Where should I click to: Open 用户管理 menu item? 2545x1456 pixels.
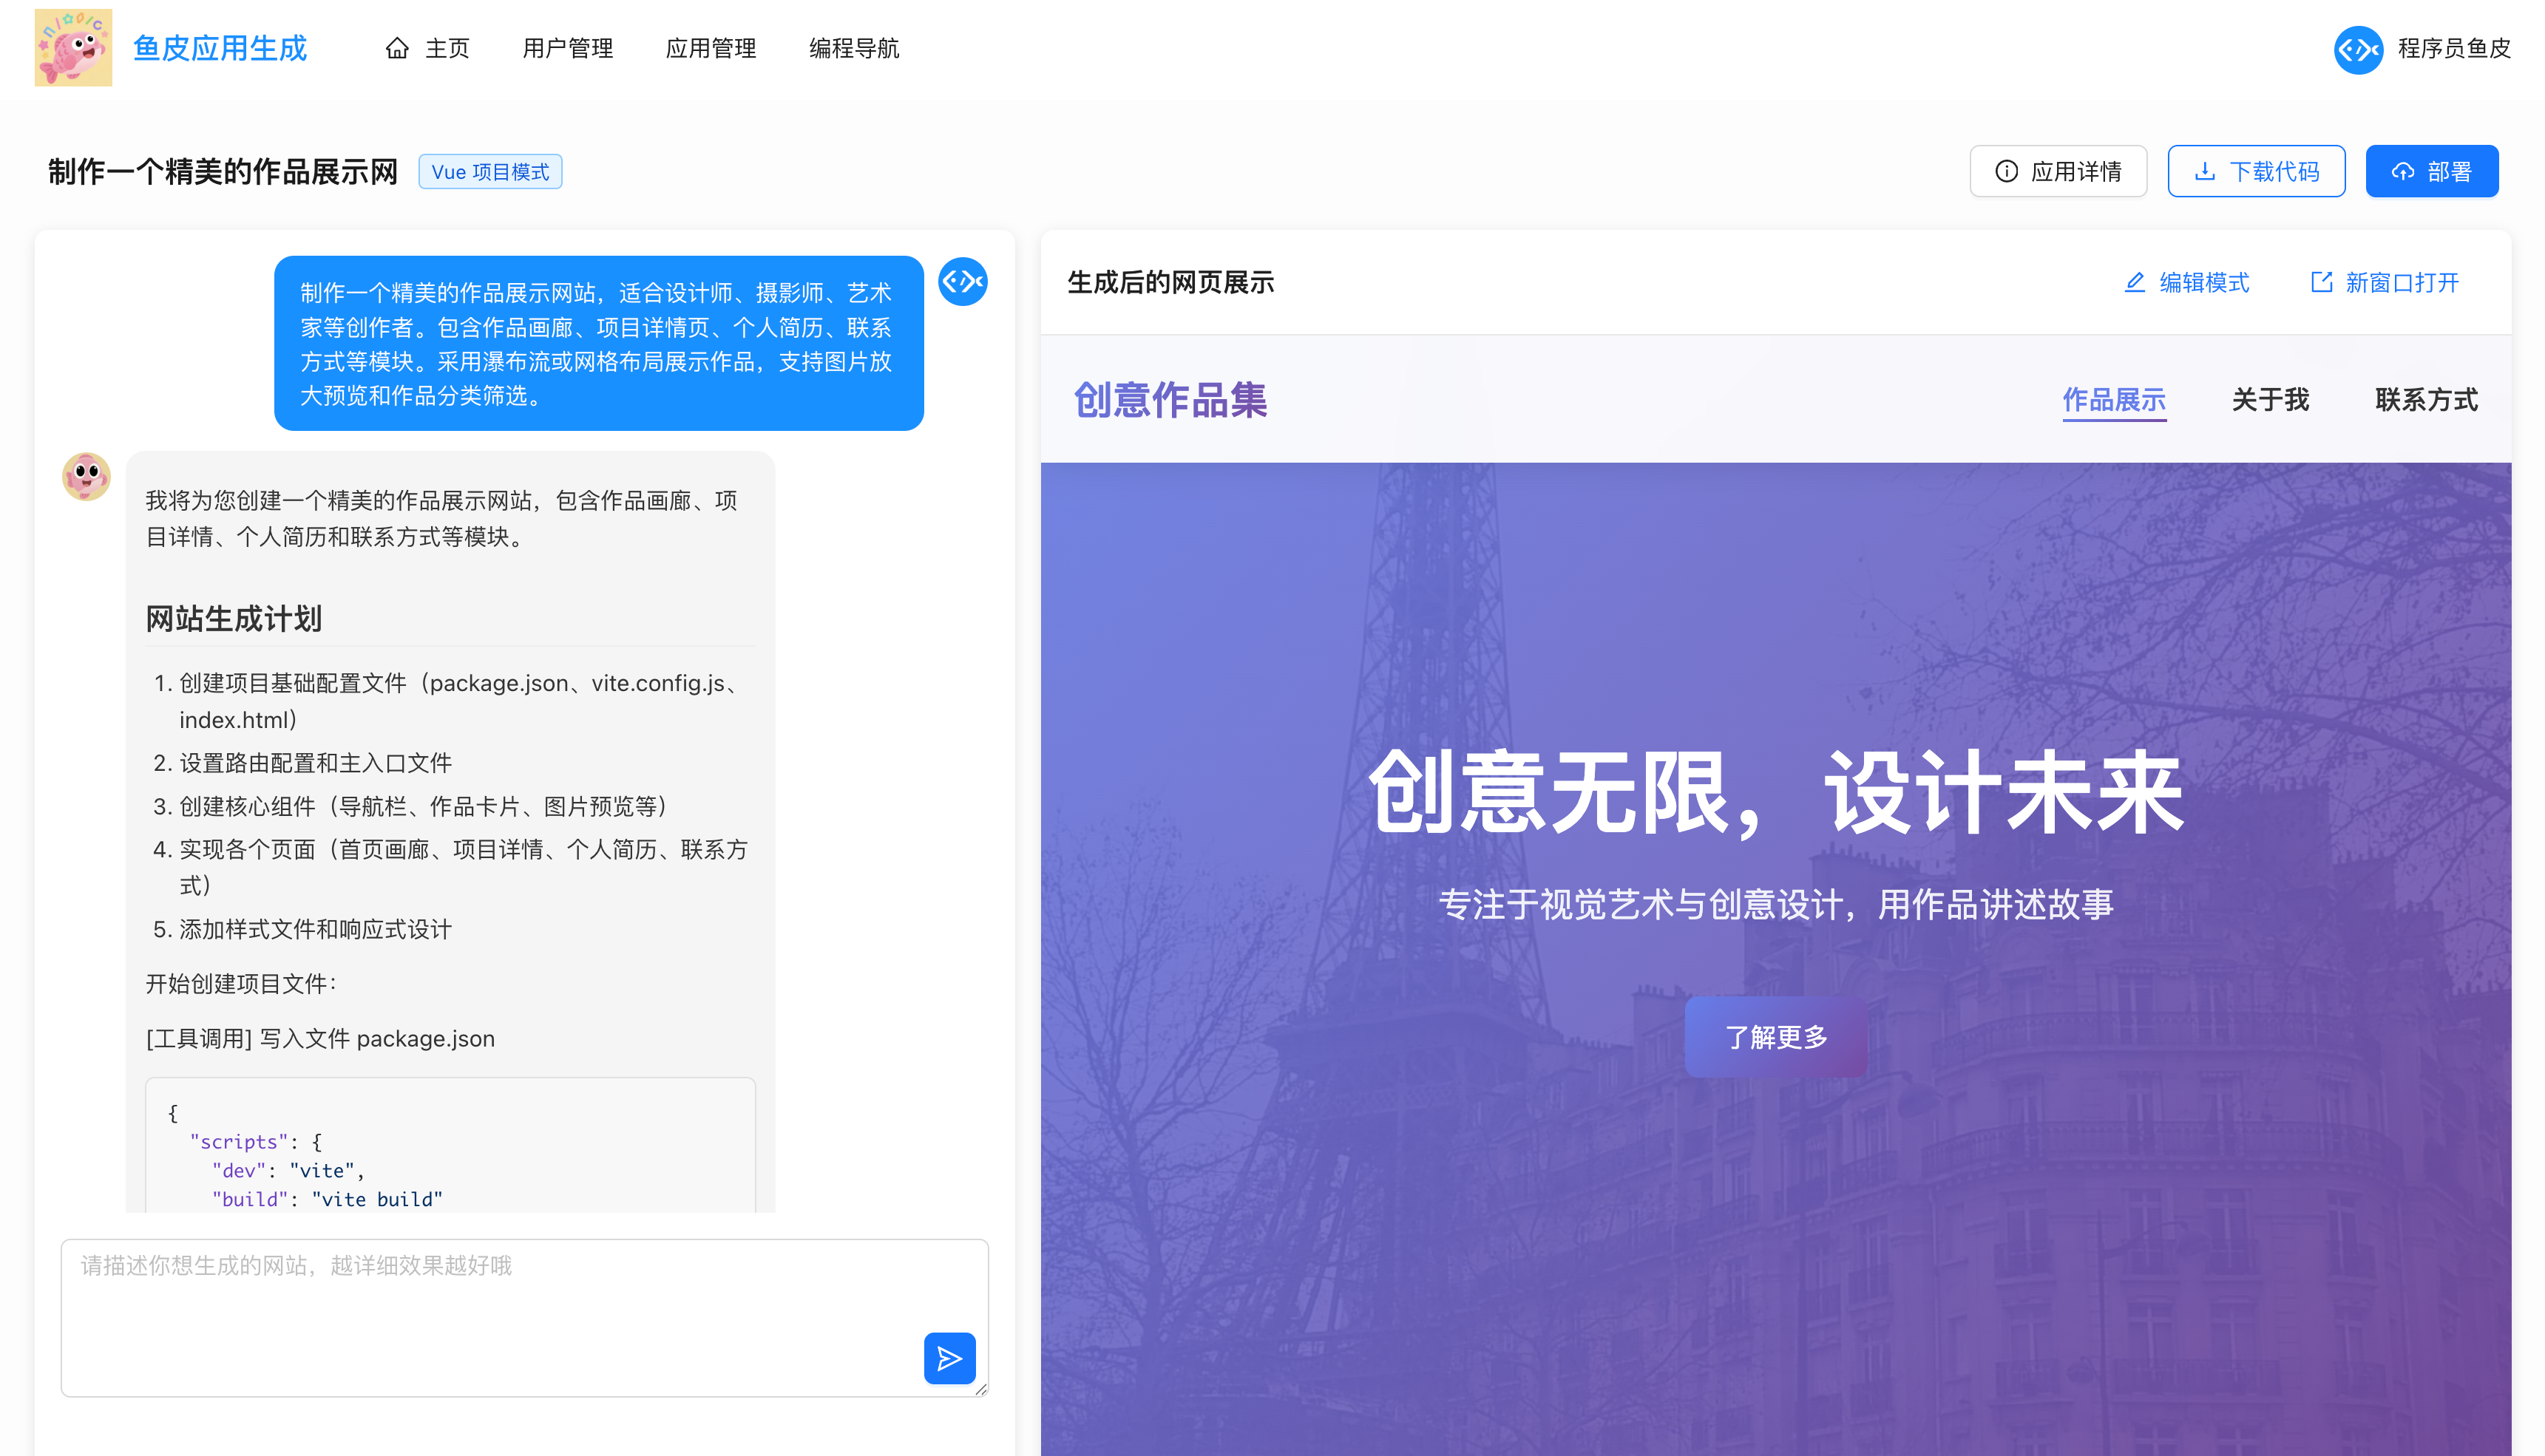click(567, 48)
